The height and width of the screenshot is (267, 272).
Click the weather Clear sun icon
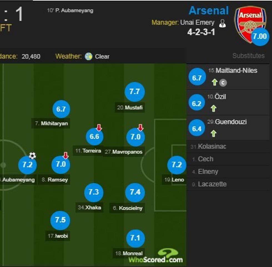click(88, 56)
